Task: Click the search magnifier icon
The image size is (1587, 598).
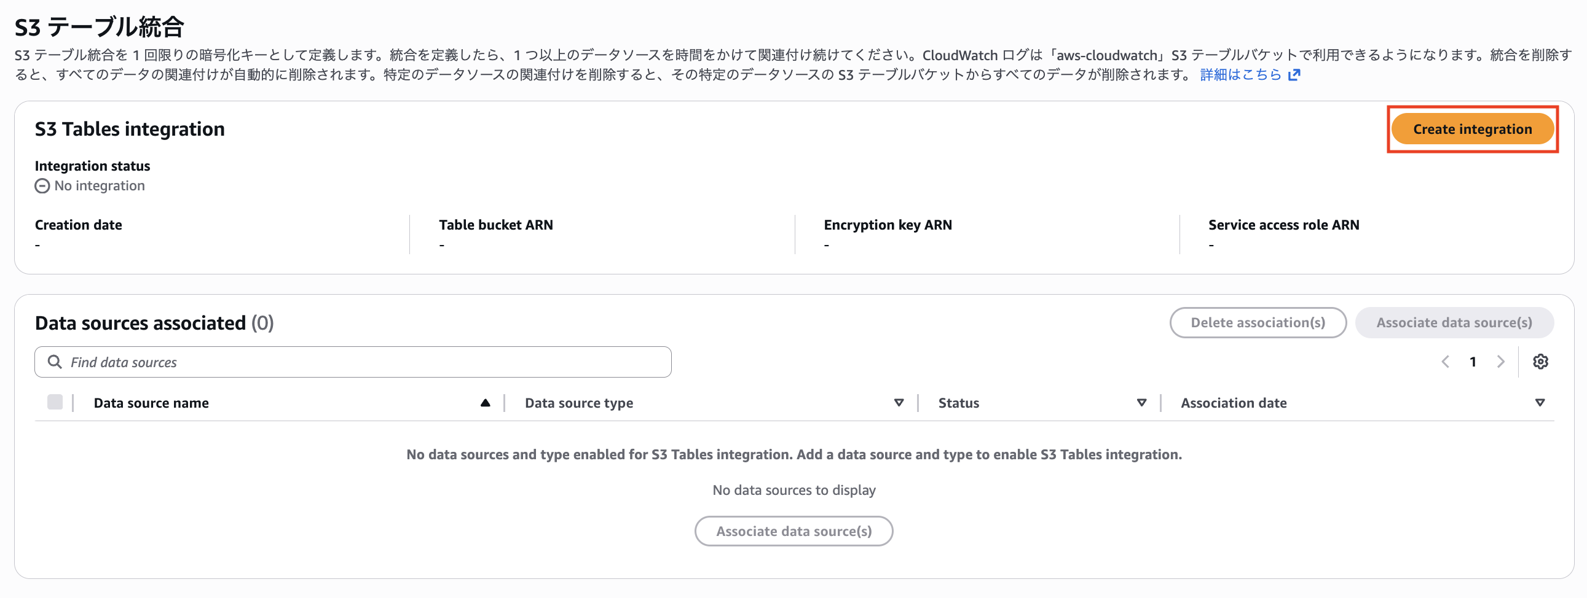Action: 55,362
